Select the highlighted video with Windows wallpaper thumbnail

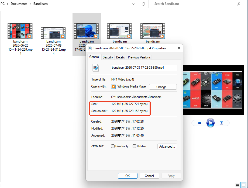pos(86,31)
